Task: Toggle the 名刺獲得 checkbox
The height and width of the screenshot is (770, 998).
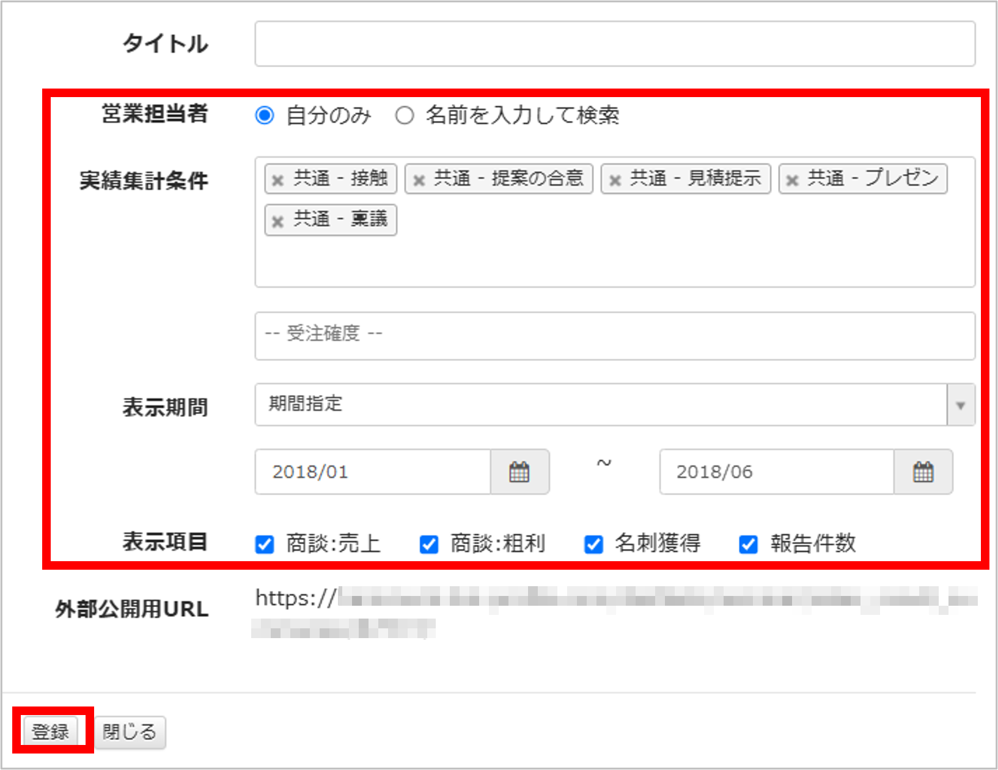Action: 593,544
